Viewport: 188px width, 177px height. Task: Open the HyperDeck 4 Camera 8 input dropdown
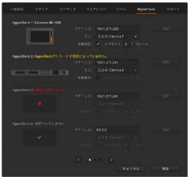[x=117, y=137]
